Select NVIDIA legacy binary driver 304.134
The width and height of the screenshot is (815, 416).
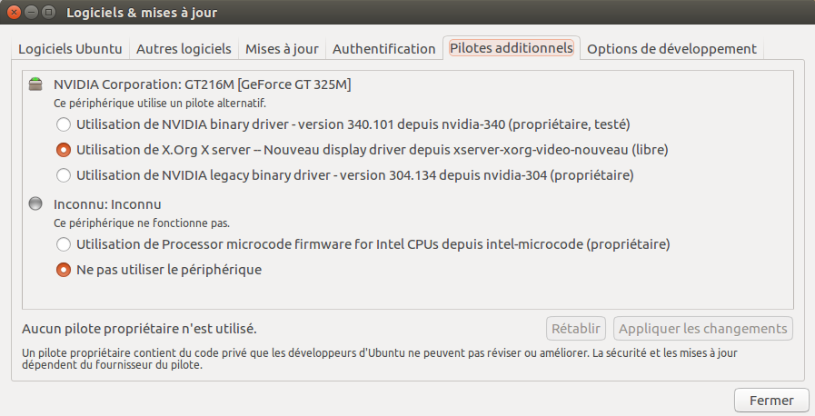[63, 174]
